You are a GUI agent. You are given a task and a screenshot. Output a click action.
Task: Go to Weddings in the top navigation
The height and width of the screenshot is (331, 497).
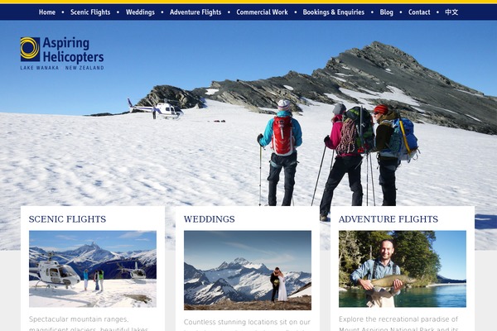pos(140,12)
